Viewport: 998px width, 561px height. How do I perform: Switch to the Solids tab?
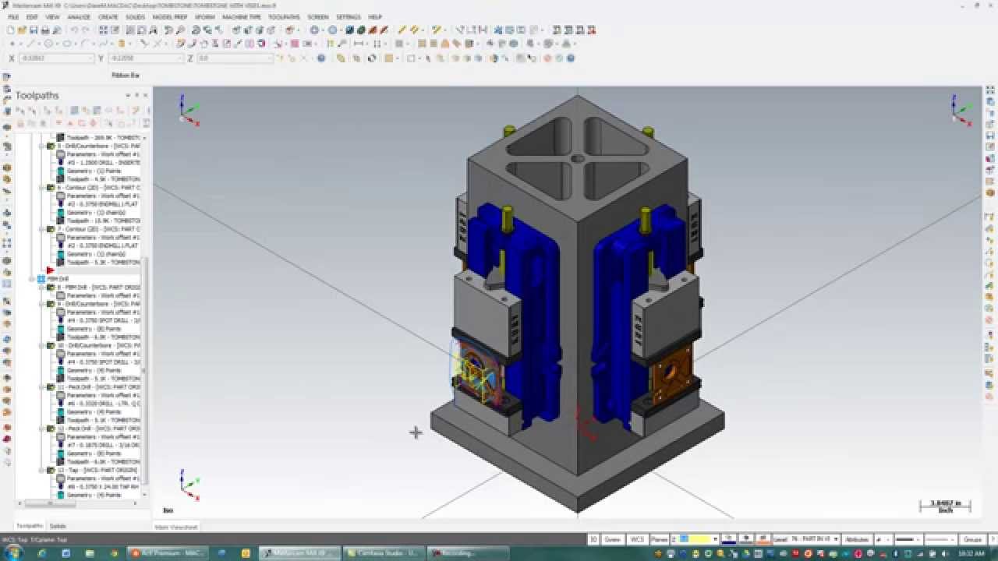[x=58, y=526]
